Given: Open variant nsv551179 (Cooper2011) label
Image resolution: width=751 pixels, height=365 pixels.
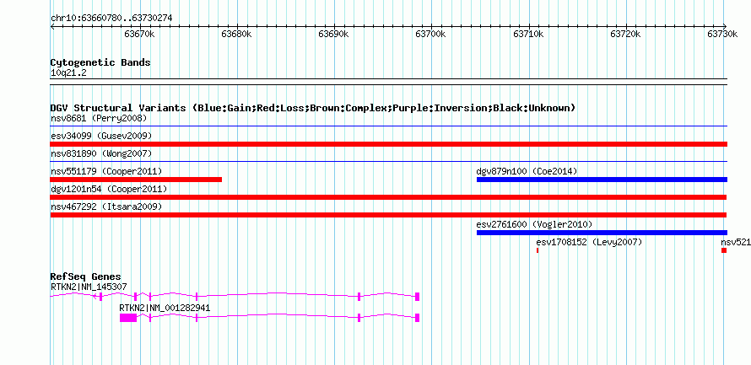Looking at the screenshot, I should 106,171.
